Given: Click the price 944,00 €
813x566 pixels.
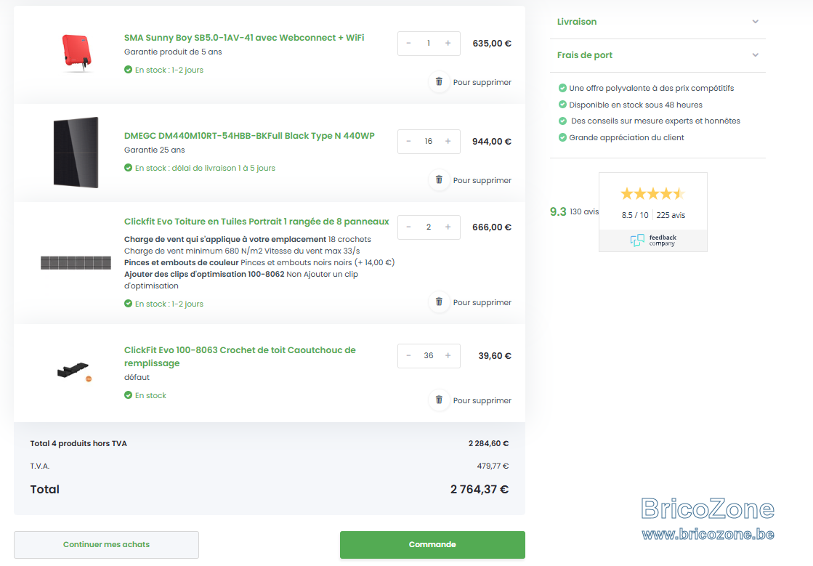Looking at the screenshot, I should click(492, 142).
